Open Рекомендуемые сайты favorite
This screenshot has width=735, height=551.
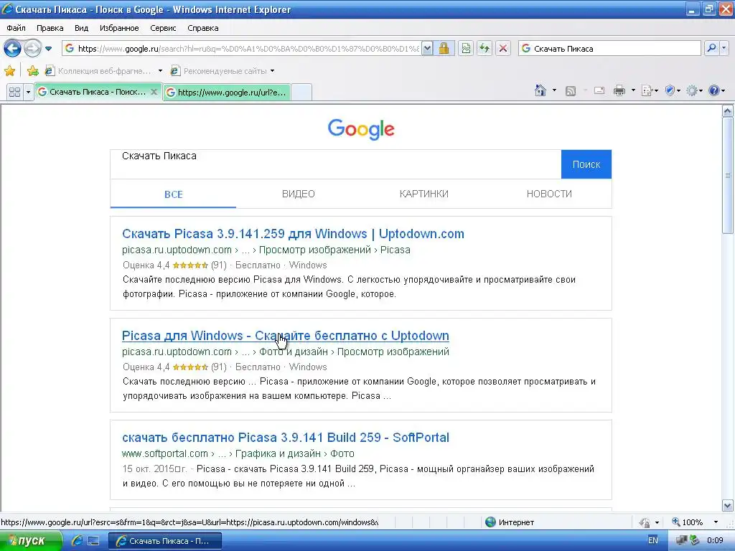[x=218, y=71]
